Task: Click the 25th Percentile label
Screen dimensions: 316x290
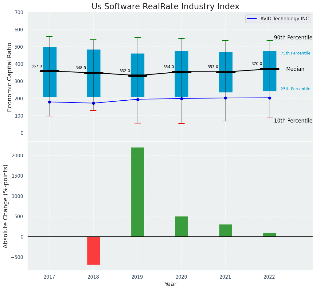Action: [x=295, y=89]
